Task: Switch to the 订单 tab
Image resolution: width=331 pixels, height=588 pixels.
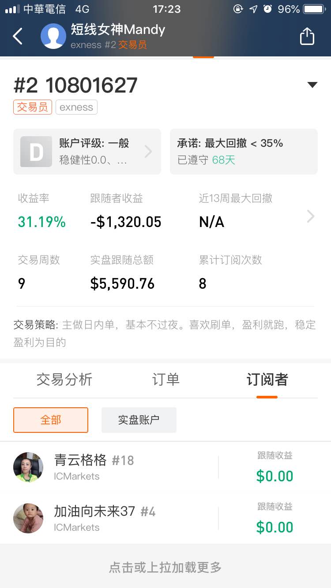Action: 166,379
